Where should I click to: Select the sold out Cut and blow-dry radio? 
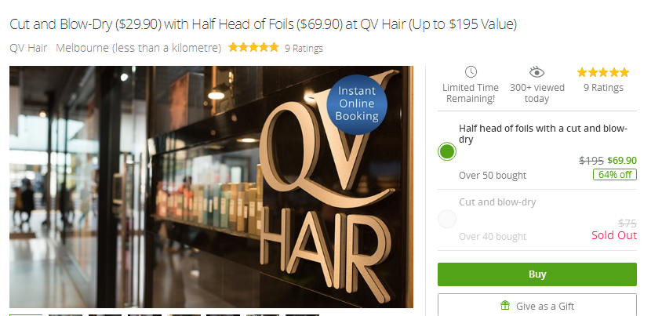447,219
